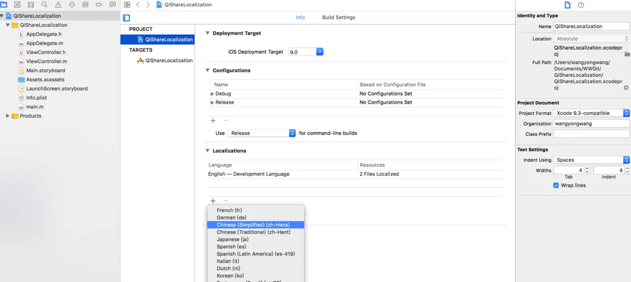Add a new configuration with plus
The image size is (631, 282).
point(213,121)
